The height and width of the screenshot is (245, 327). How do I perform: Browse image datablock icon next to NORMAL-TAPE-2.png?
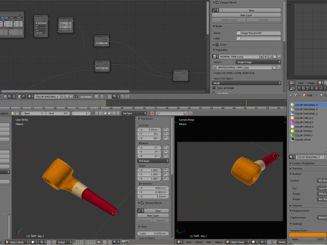(215, 56)
